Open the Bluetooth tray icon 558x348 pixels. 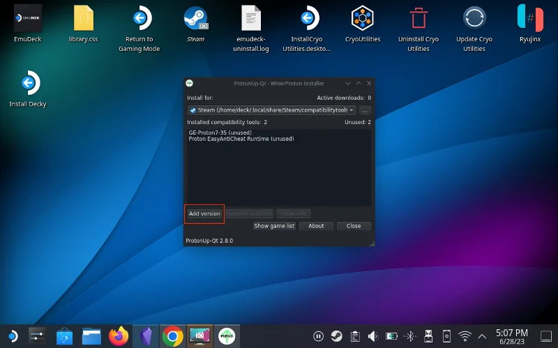(x=410, y=336)
